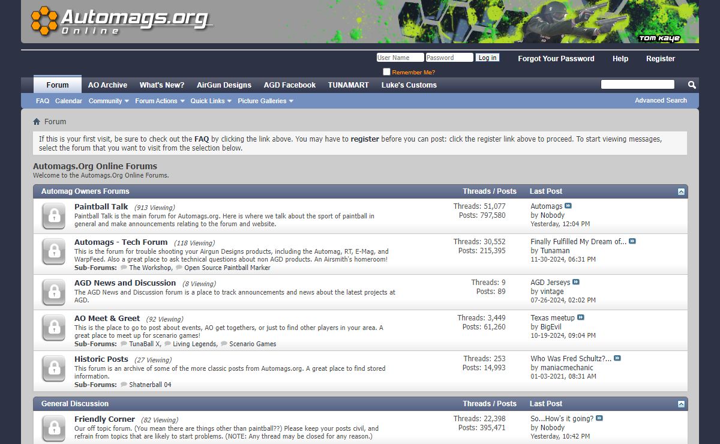View Tunaman's profile in last post

point(555,251)
